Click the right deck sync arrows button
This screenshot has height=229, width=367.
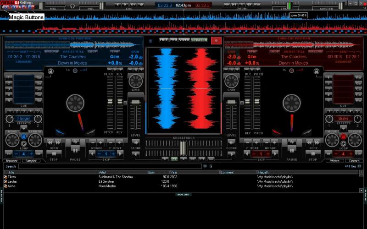click(x=292, y=142)
